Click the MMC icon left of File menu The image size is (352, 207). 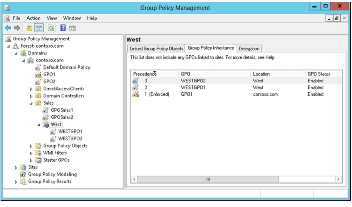point(7,18)
